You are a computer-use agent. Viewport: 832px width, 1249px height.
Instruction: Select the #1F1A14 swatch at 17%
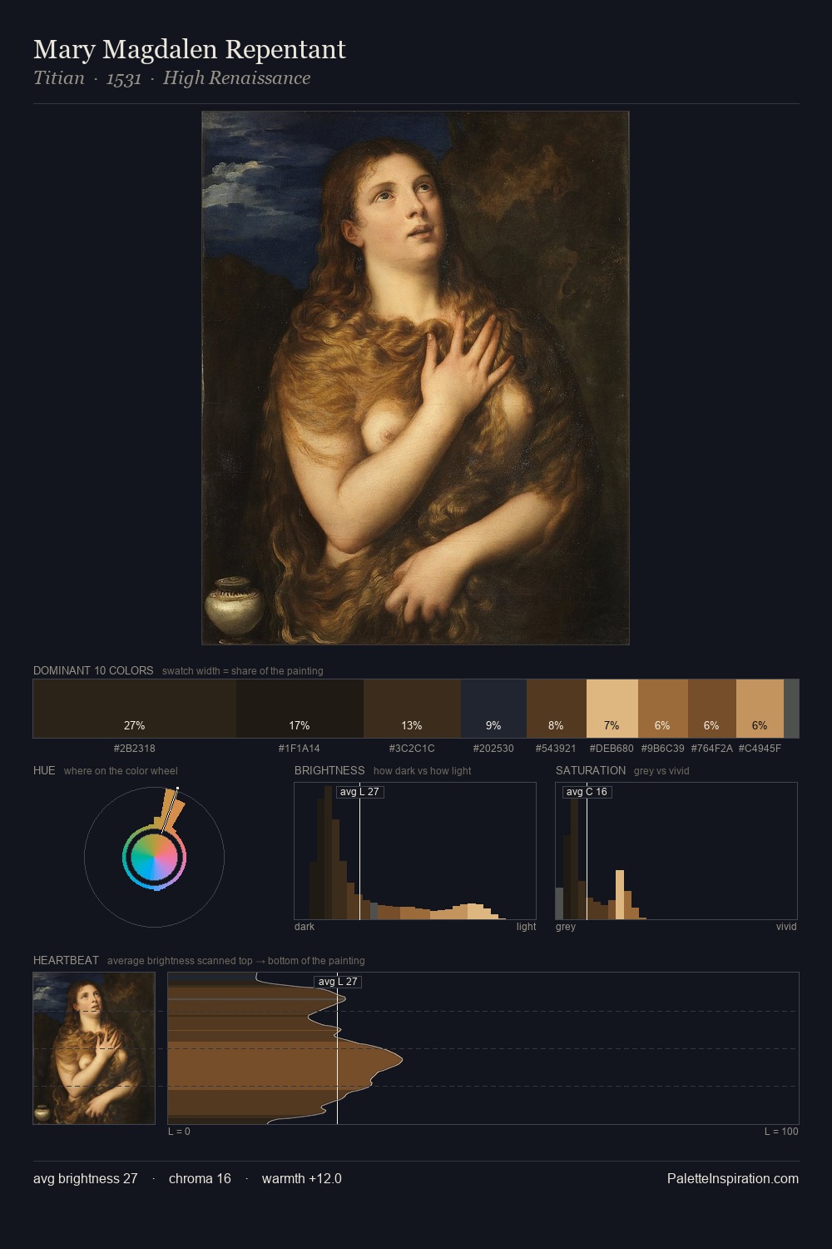click(300, 709)
